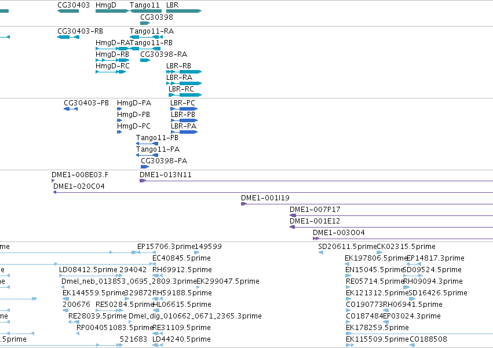
Task: Select EST EP14817.3prime
Action: point(414,264)
